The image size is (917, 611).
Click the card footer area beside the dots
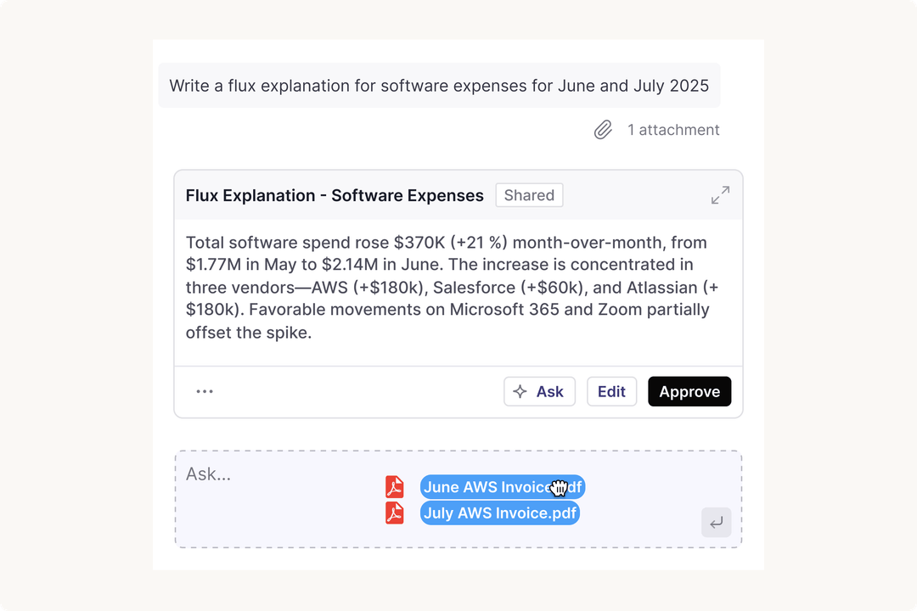[357, 391]
